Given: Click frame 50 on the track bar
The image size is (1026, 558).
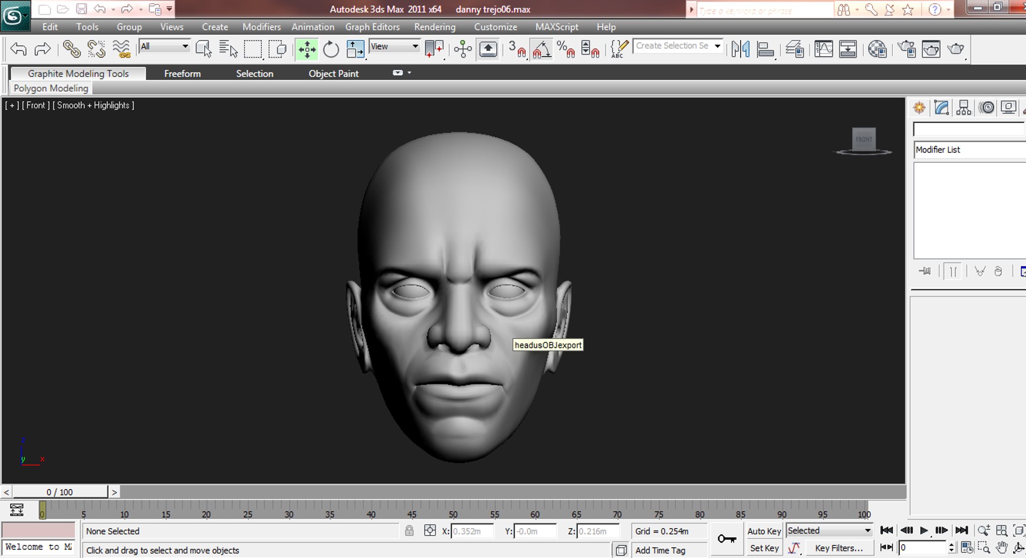Looking at the screenshot, I should click(453, 514).
